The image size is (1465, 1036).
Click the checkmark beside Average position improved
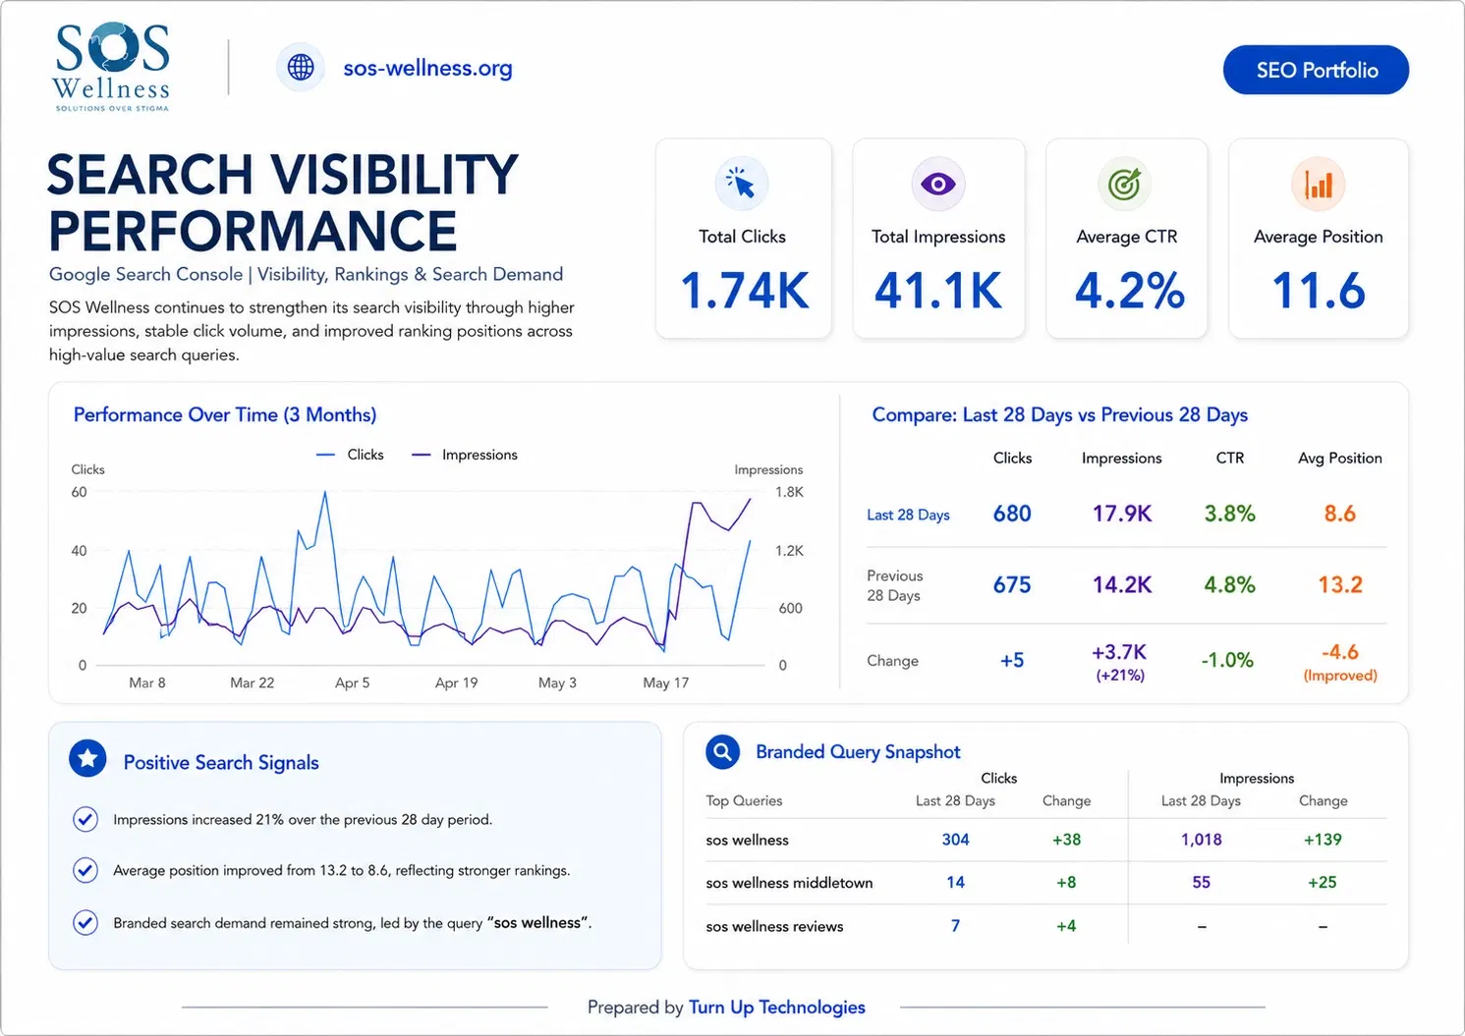[x=85, y=870]
